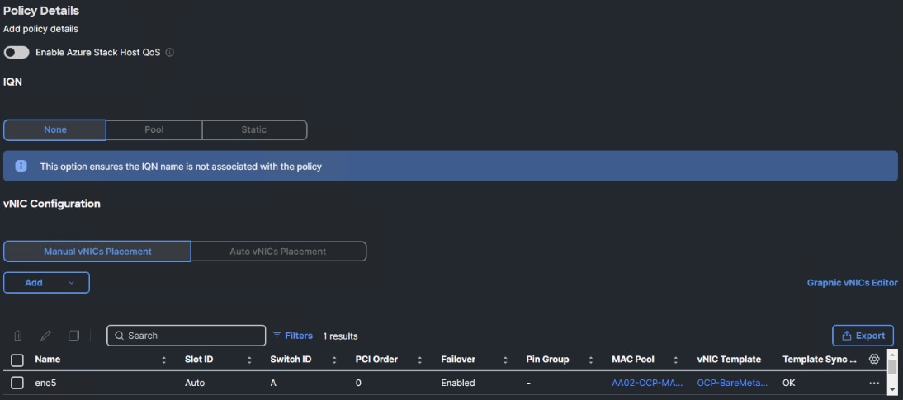This screenshot has height=400, width=903.
Task: Check the select-all header checkbox
Action: click(17, 360)
